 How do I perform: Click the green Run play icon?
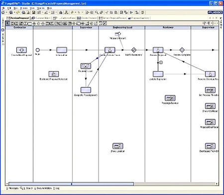131,12
